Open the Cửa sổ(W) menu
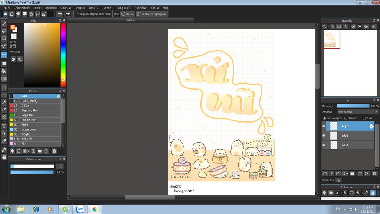The image size is (380, 214). click(x=141, y=8)
